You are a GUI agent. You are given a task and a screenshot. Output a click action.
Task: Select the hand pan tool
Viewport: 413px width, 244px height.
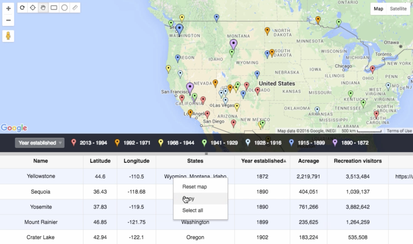pos(43,8)
